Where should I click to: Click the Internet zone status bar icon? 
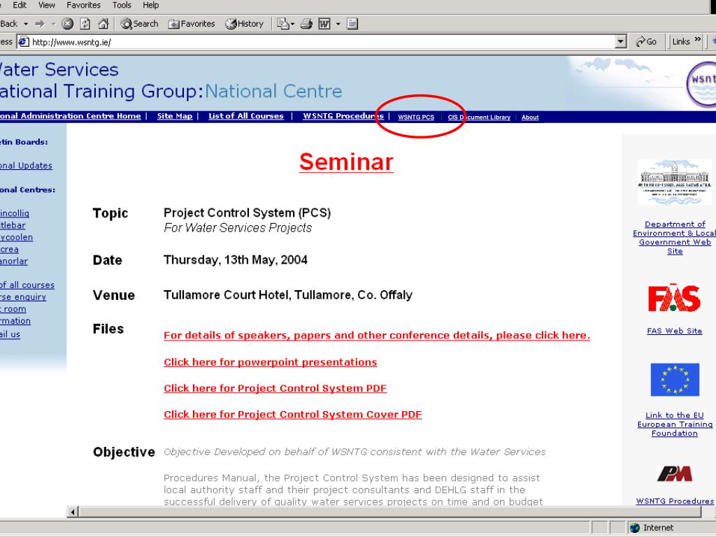635,528
